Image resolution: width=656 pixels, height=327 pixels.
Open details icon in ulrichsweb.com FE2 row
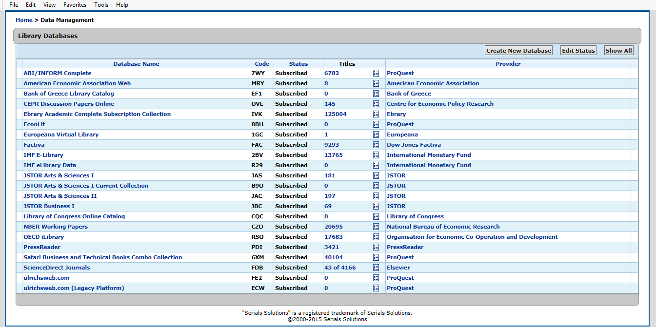376,278
